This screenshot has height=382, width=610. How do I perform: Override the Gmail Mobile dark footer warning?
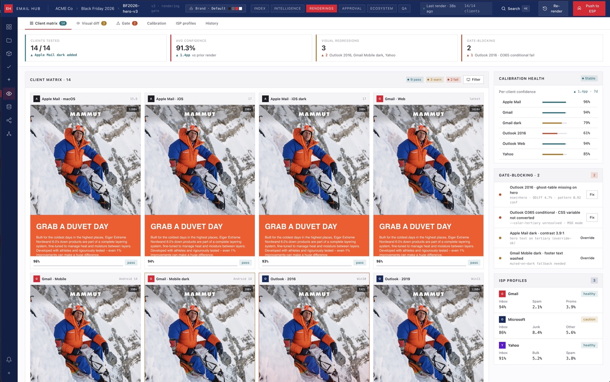pyautogui.click(x=587, y=258)
